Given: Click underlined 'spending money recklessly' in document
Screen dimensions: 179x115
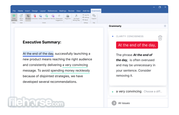Looking at the screenshot, I should [70, 71].
